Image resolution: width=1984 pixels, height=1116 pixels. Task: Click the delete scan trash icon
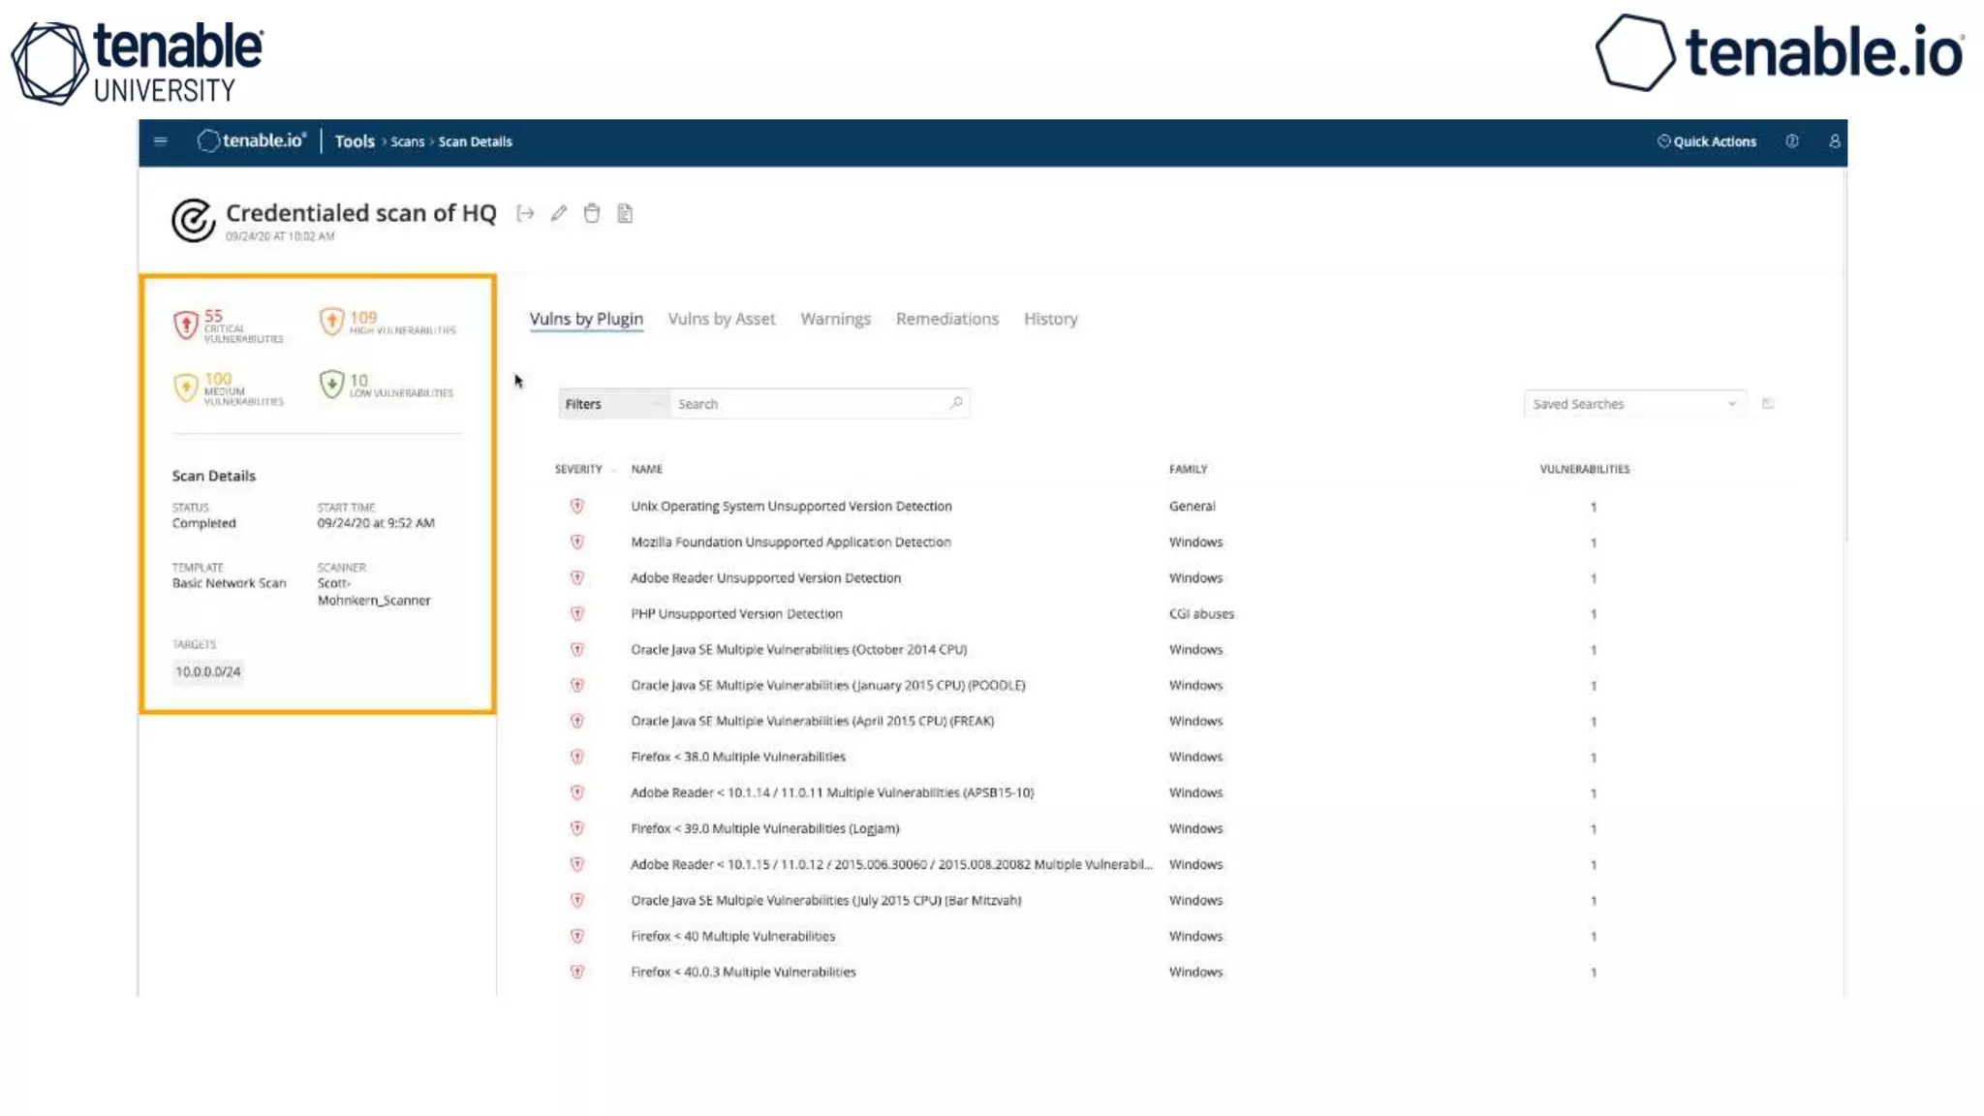(x=592, y=214)
